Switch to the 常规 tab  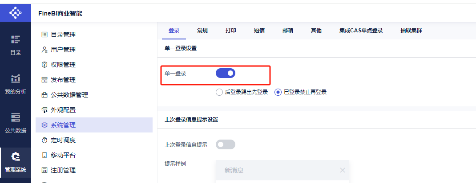point(202,30)
